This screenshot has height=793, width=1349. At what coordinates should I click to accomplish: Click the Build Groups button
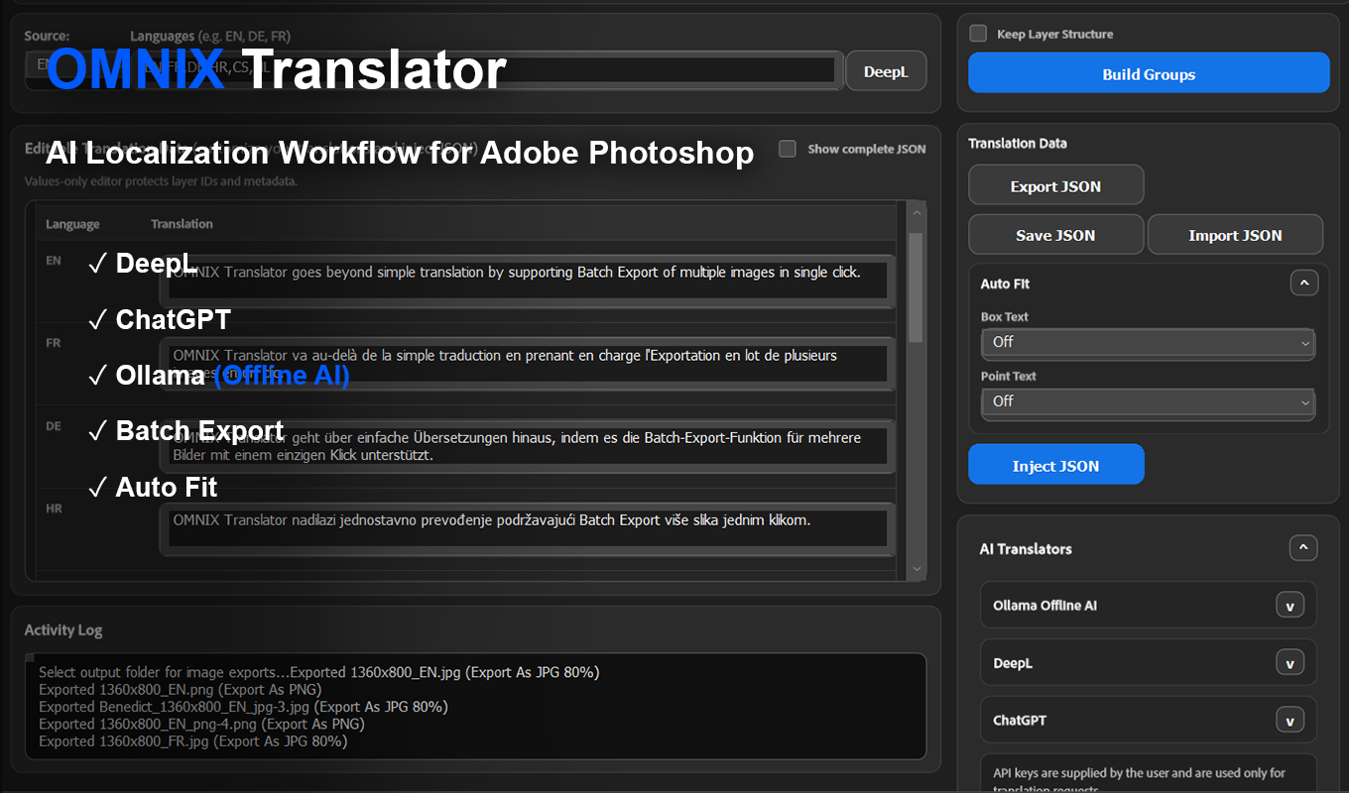1149,73
